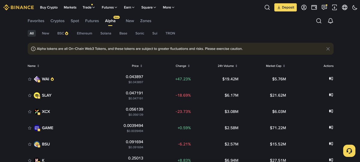The height and width of the screenshot is (162, 360).
Task: Open the user profile icon
Action: (304, 7)
